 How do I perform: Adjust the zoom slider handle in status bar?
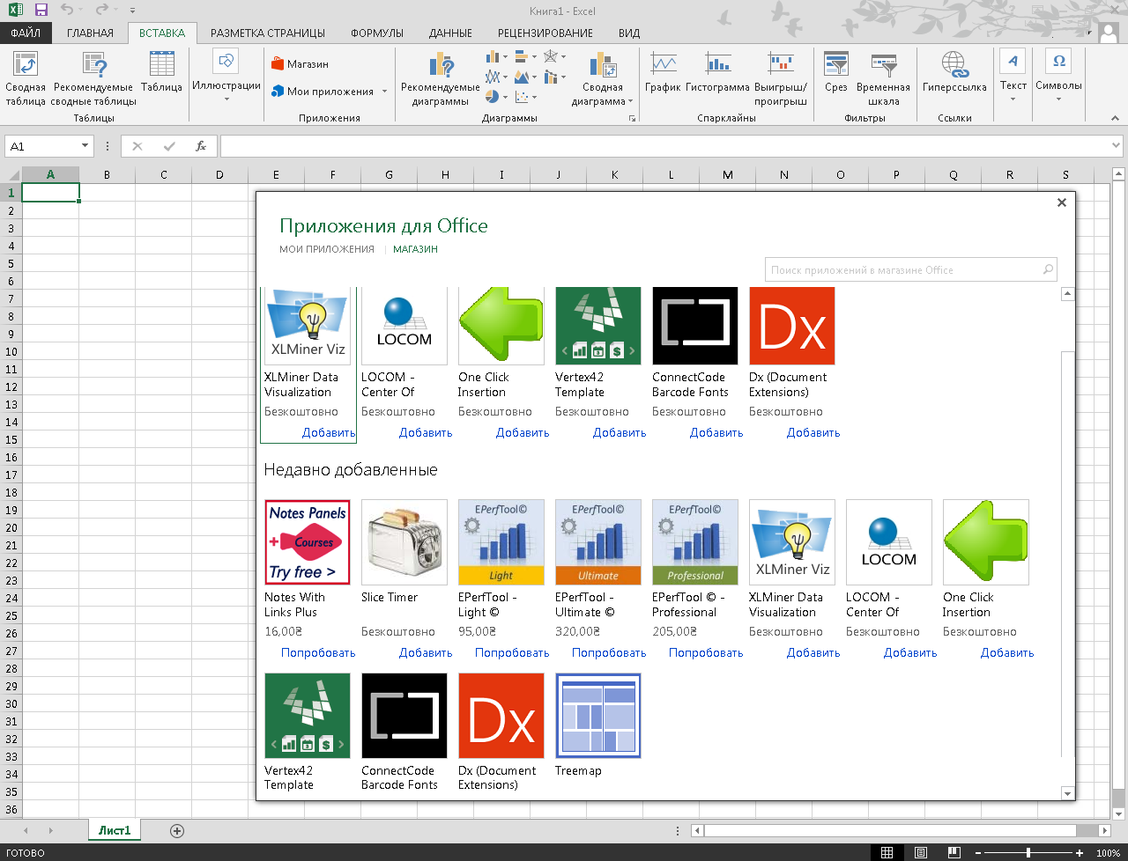click(1028, 852)
